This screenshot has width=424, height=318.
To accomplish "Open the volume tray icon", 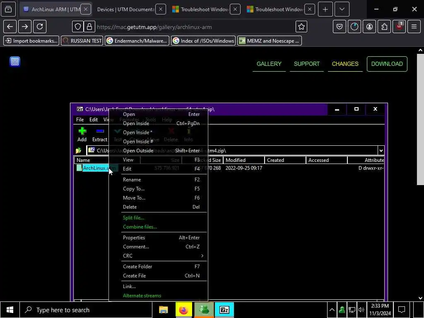I will coord(361,310).
